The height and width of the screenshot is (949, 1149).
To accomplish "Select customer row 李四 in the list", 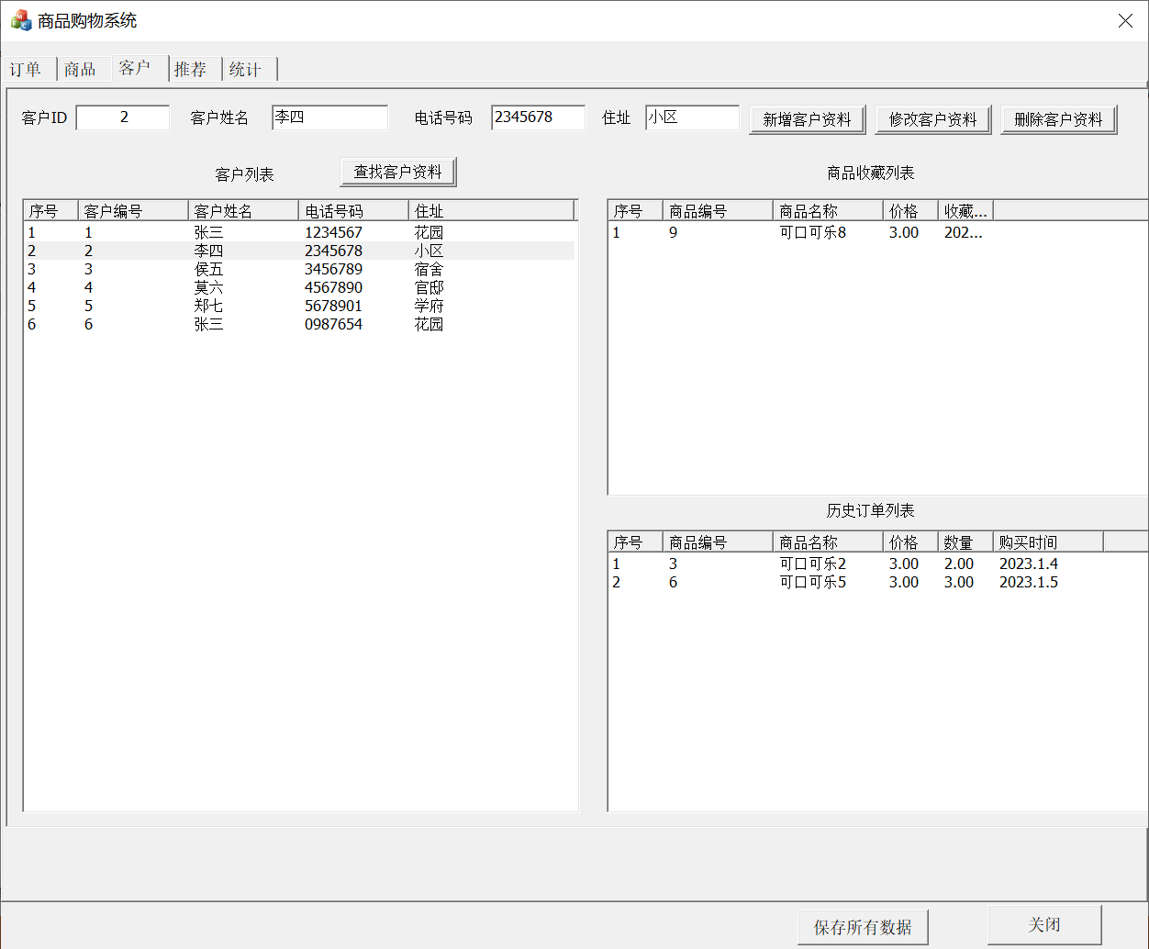I will pyautogui.click(x=299, y=251).
